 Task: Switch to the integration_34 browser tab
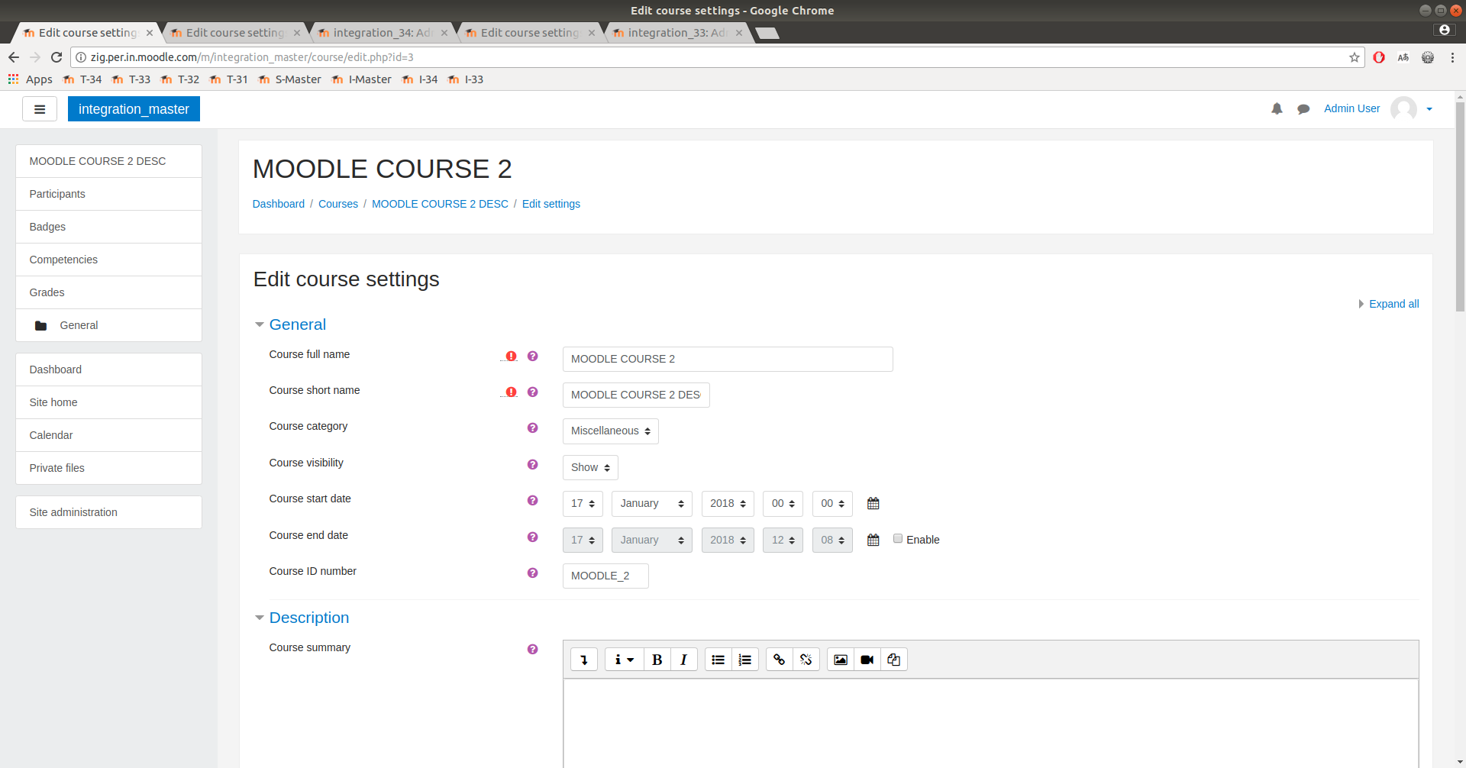[382, 33]
